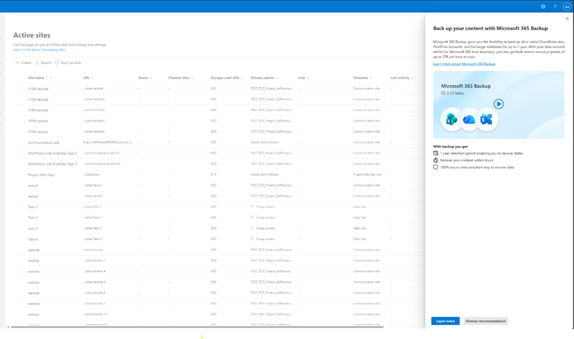Select the Communication site row name
The image size is (574, 339).
click(43, 142)
